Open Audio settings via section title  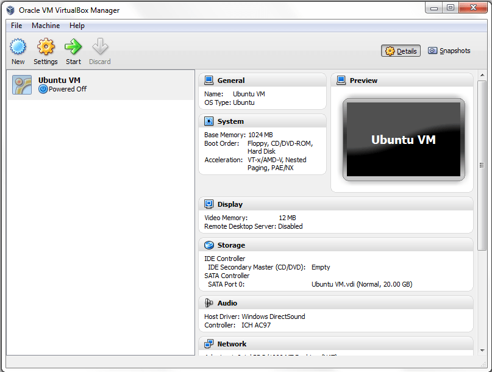pyautogui.click(x=227, y=303)
